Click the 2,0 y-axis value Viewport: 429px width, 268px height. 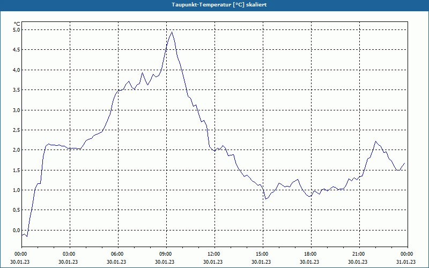click(17, 150)
